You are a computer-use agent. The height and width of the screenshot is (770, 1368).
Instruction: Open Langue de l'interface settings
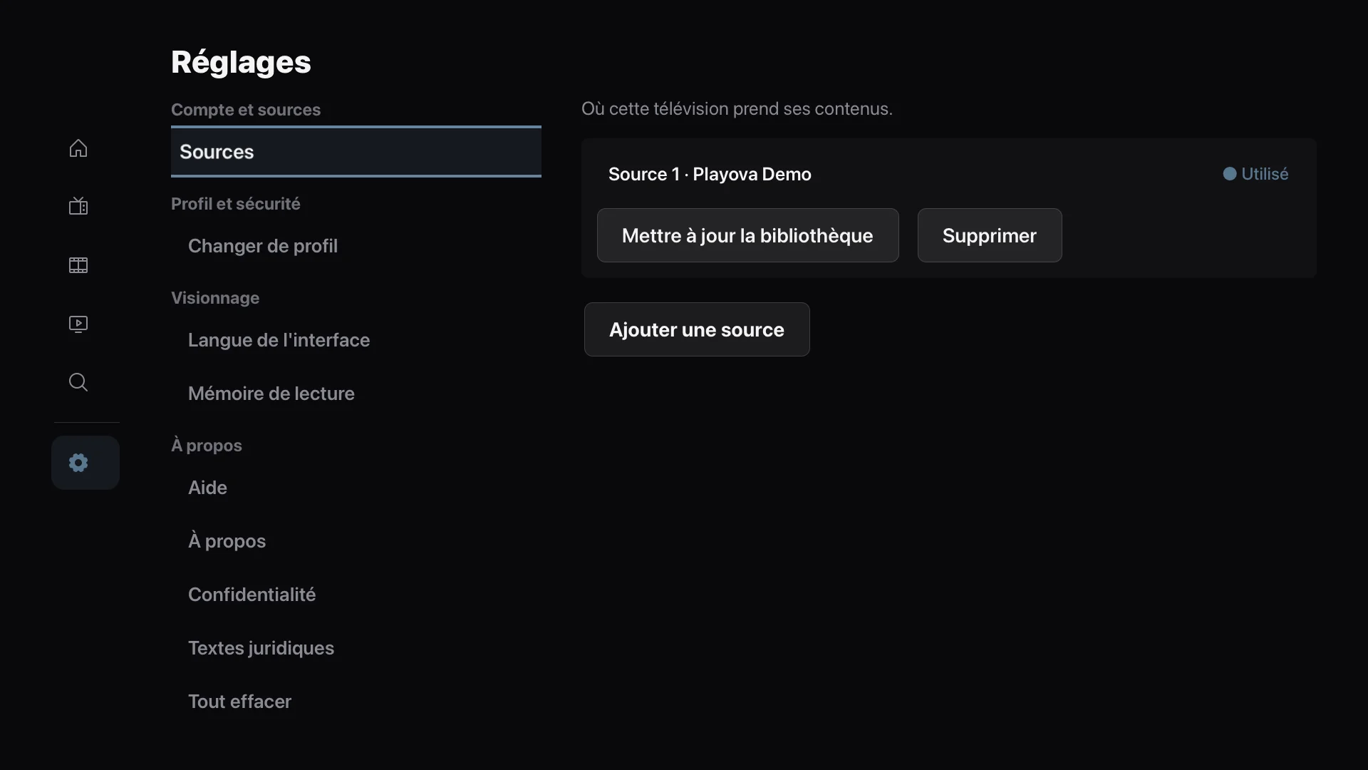[x=356, y=340]
